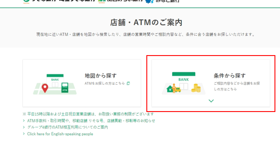Click the small green house icon

[x=169, y=89]
